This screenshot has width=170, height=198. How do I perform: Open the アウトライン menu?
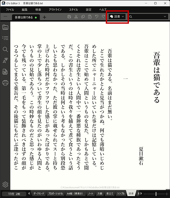[x=55, y=10]
